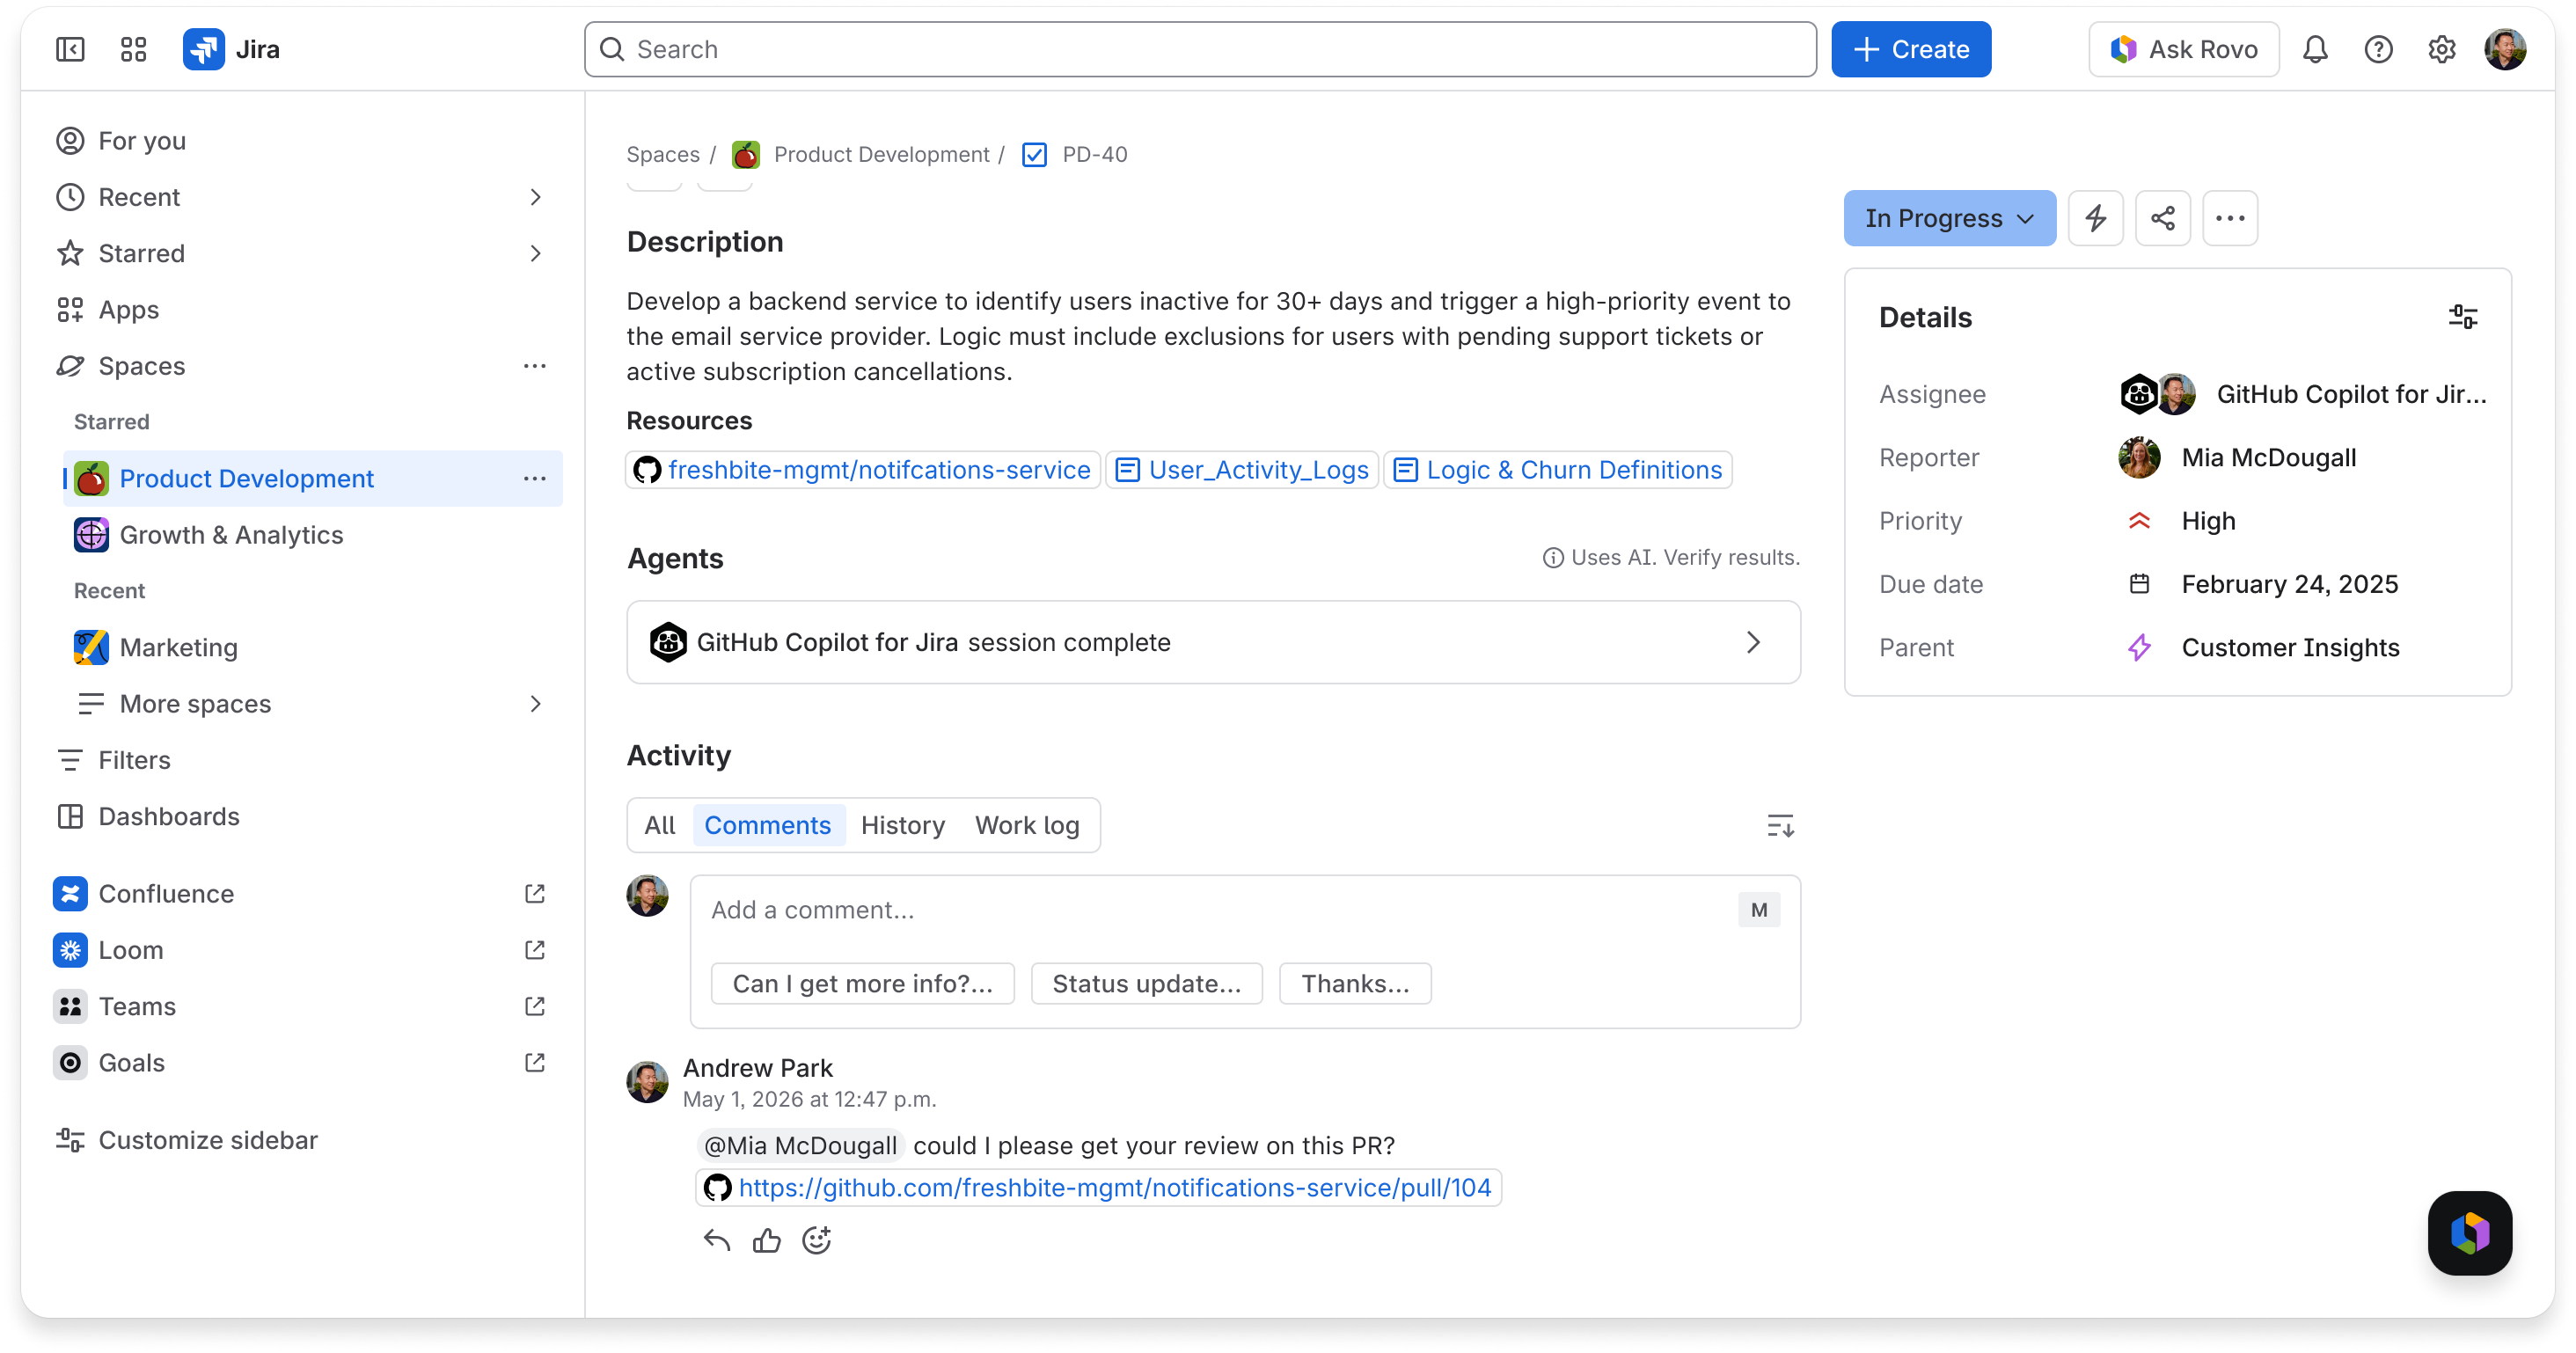Click the Spaces breadcrumb
The image size is (2576, 1353).
coord(663,155)
